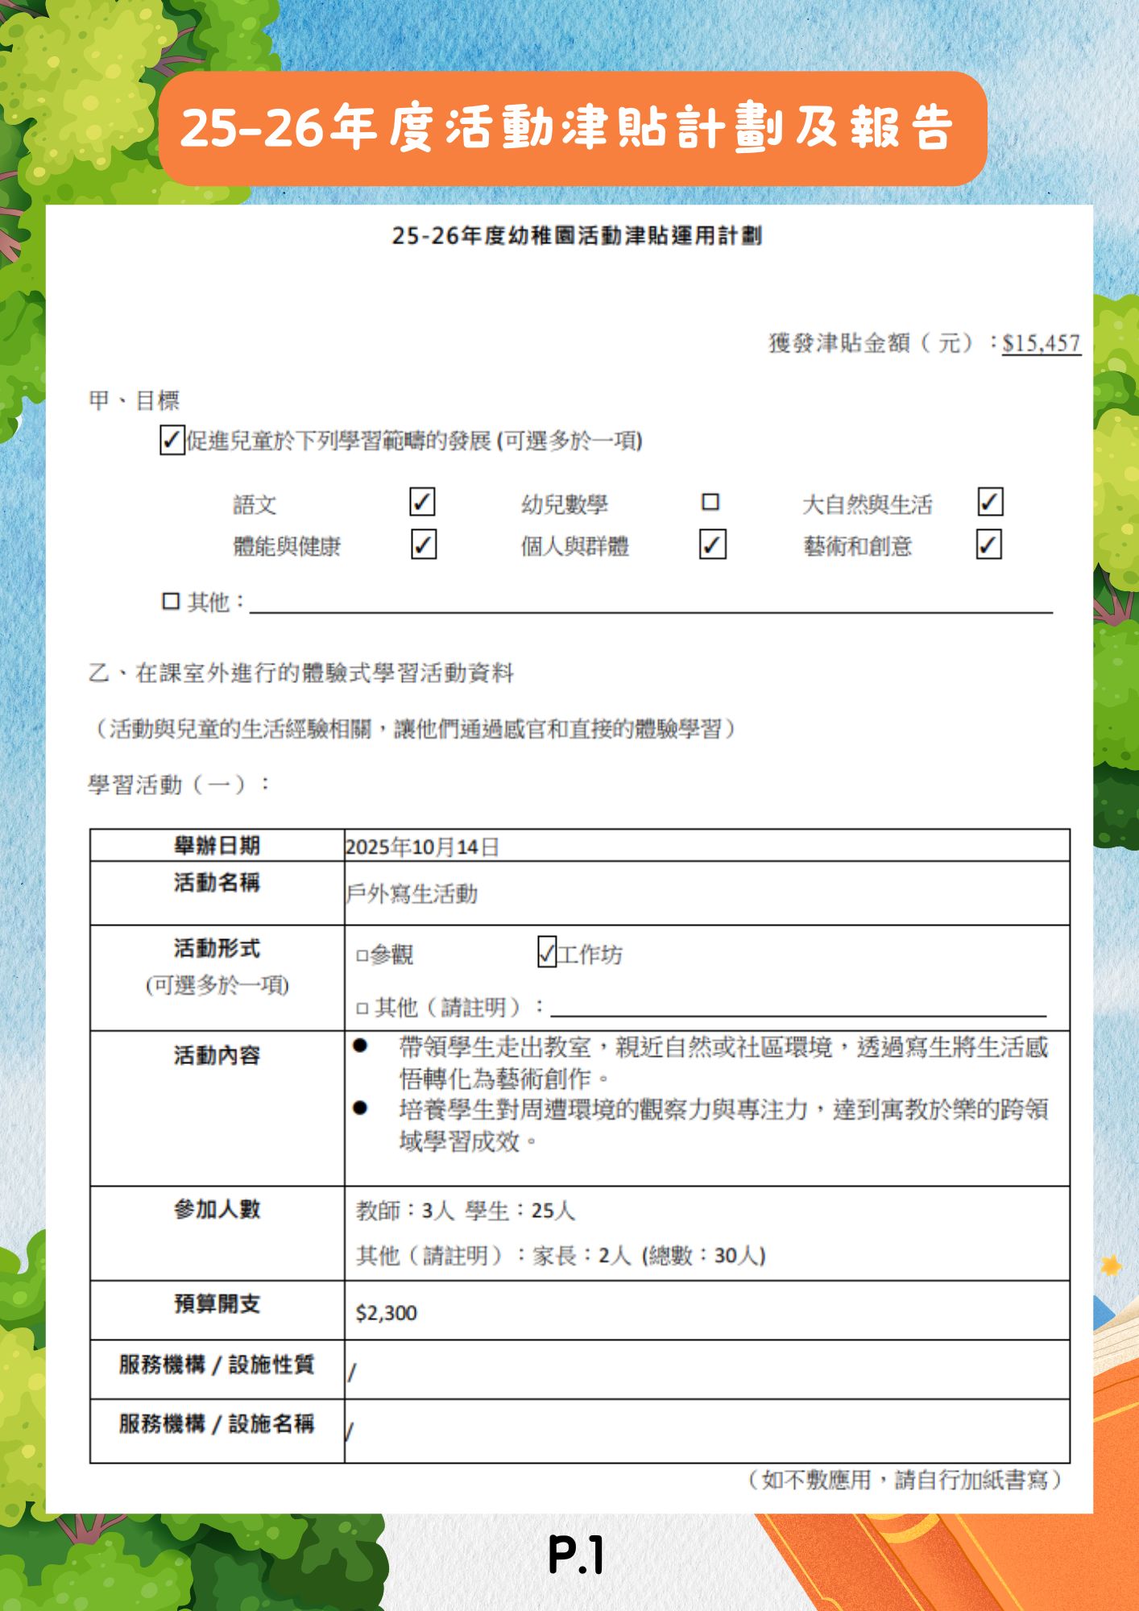Click the orange 25-26年度活動津貼計劃及報告 banner
The height and width of the screenshot is (1611, 1139).
click(x=573, y=129)
